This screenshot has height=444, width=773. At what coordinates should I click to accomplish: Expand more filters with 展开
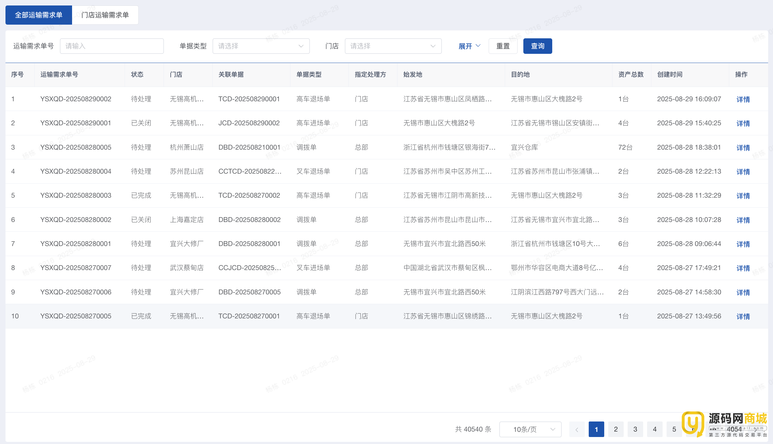(x=469, y=46)
